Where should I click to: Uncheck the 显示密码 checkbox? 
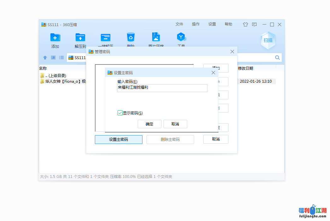(120, 113)
